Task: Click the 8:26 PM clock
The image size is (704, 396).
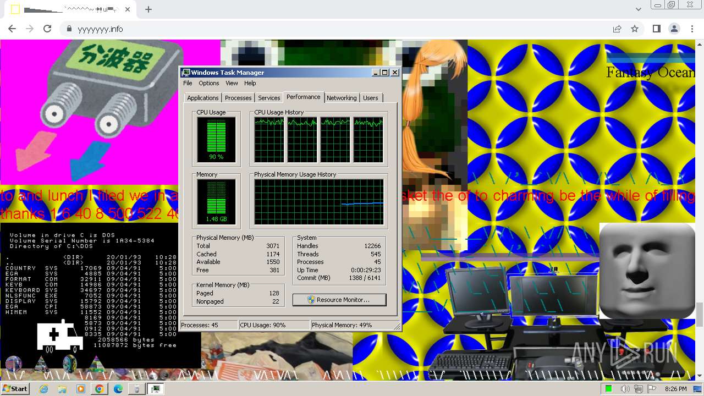Action: click(675, 389)
